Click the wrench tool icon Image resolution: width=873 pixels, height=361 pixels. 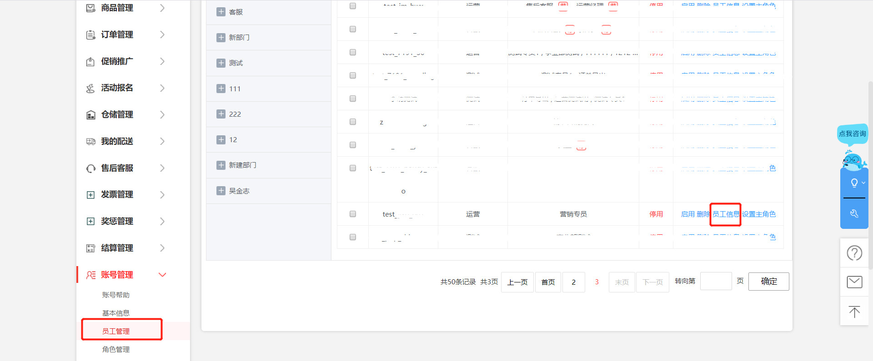point(854,213)
